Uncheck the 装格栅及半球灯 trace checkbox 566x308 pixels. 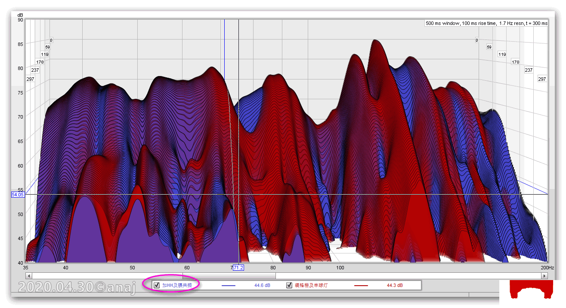(289, 285)
